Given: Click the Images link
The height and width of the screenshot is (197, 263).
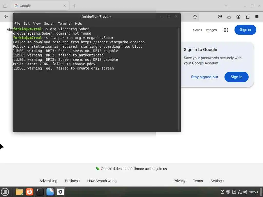Looking at the screenshot, I should coord(211,30).
